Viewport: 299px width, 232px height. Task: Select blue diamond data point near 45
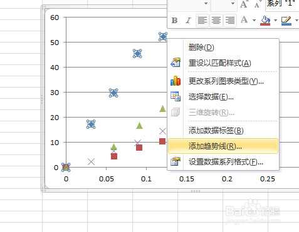tap(137, 54)
